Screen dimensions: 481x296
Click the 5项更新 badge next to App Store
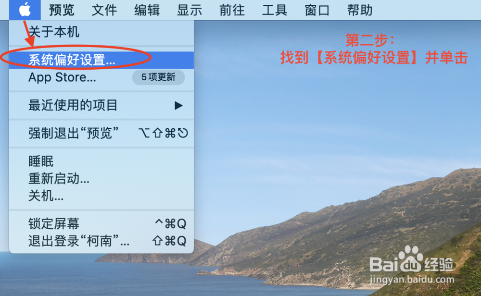coord(158,78)
